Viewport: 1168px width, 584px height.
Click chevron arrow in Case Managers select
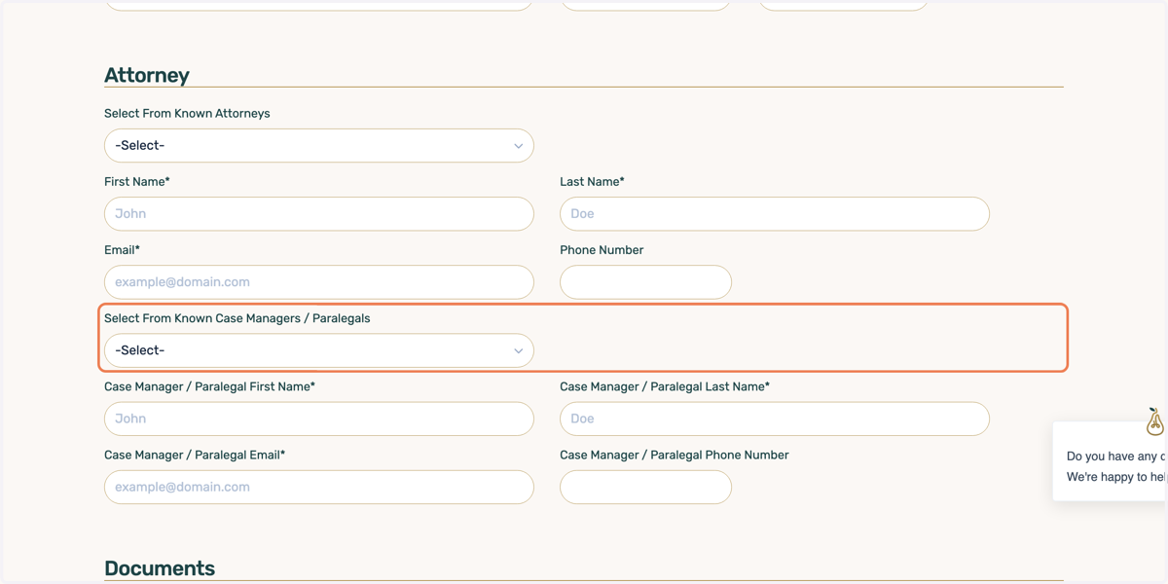click(x=518, y=350)
